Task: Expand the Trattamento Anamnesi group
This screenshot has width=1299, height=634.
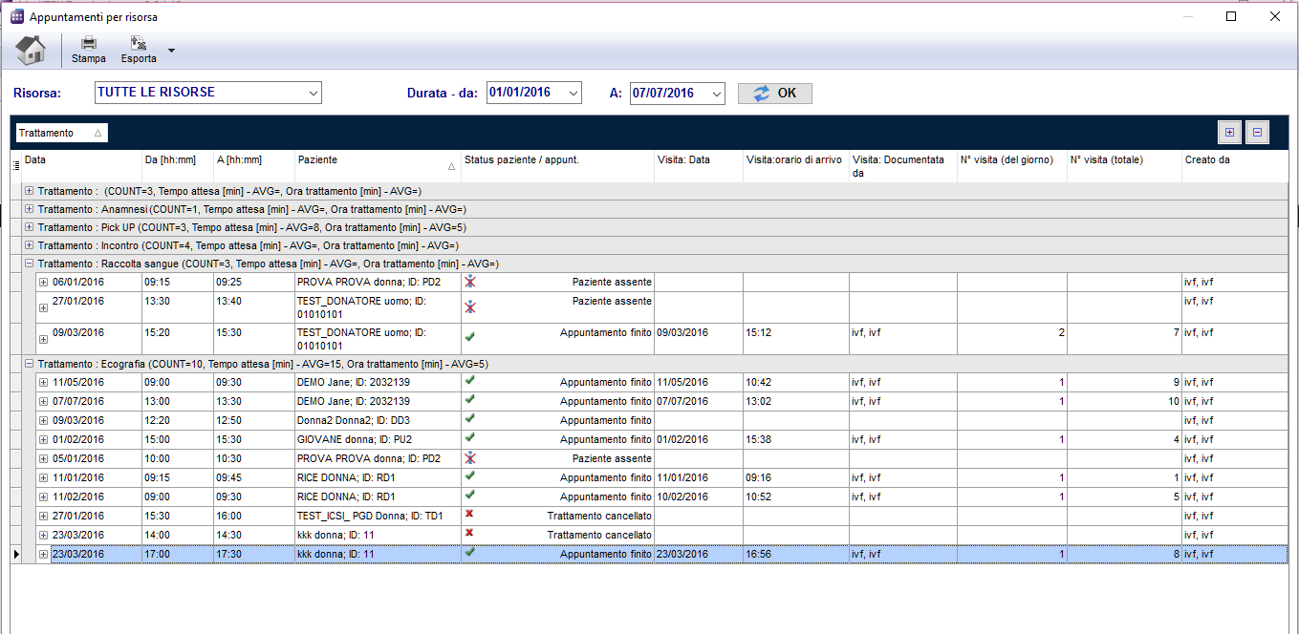Action: coord(29,209)
